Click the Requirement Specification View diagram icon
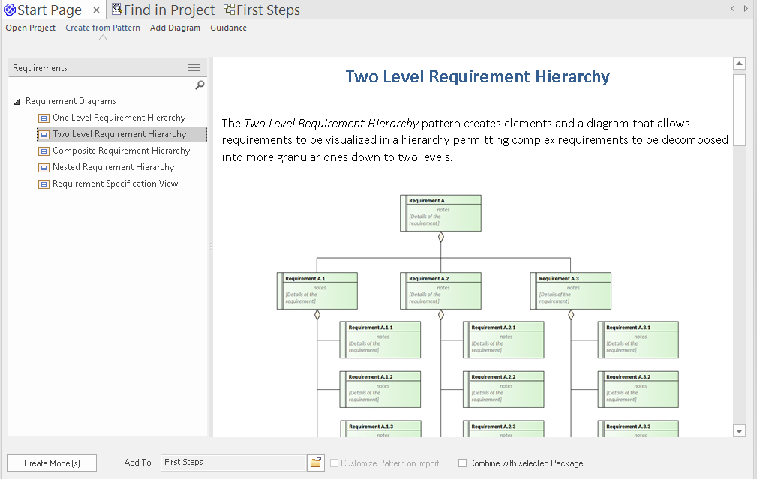757x479 pixels. pos(44,184)
